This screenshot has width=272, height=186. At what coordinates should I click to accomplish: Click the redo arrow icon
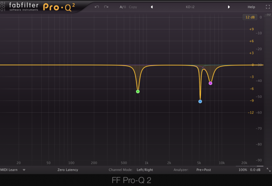point(106,7)
